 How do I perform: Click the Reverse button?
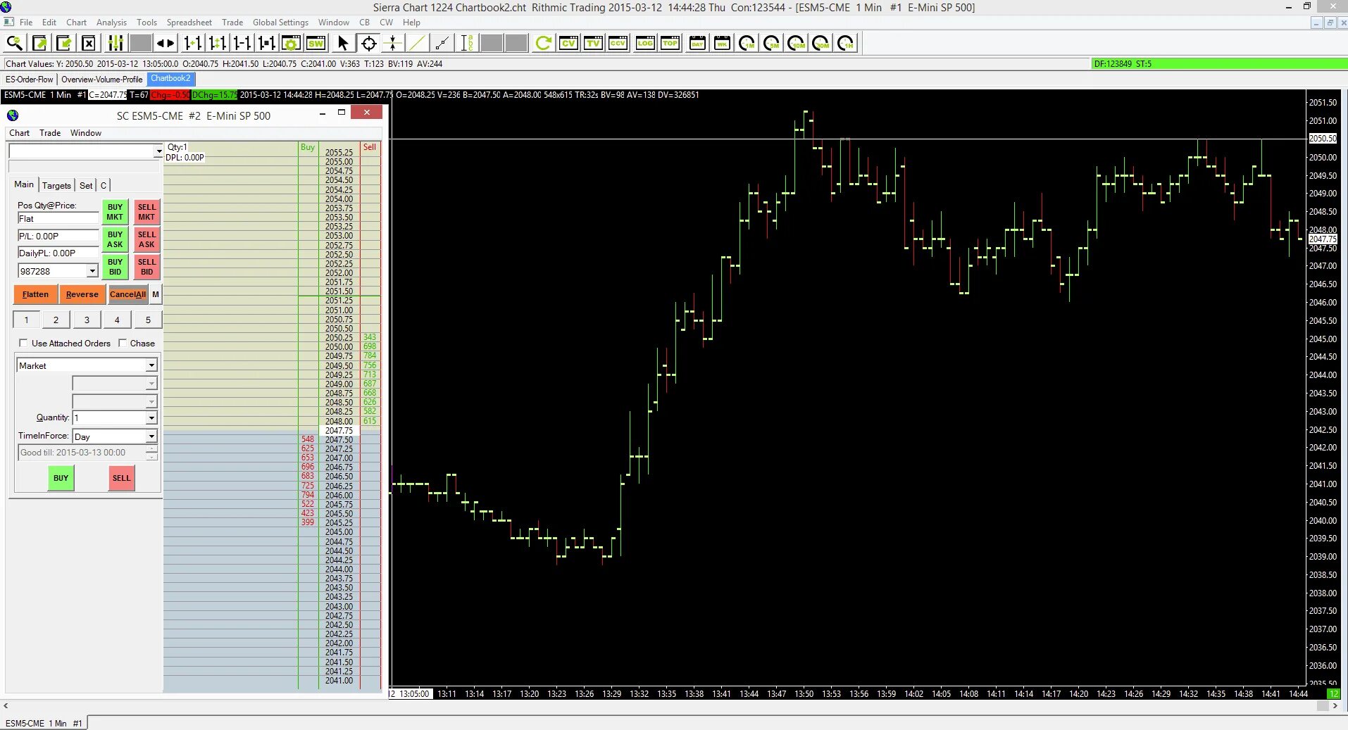point(82,294)
